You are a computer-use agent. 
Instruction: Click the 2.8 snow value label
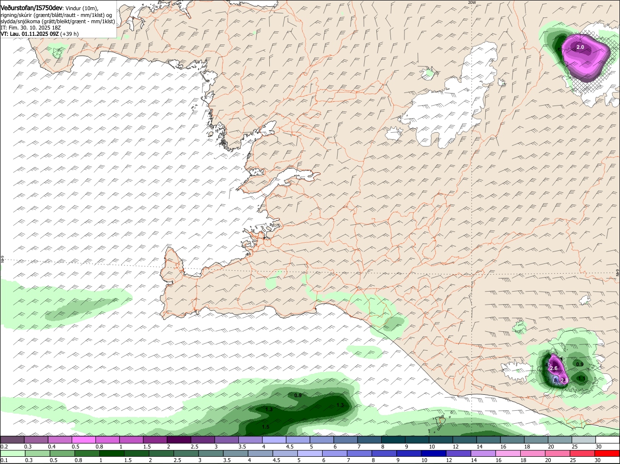564,381
